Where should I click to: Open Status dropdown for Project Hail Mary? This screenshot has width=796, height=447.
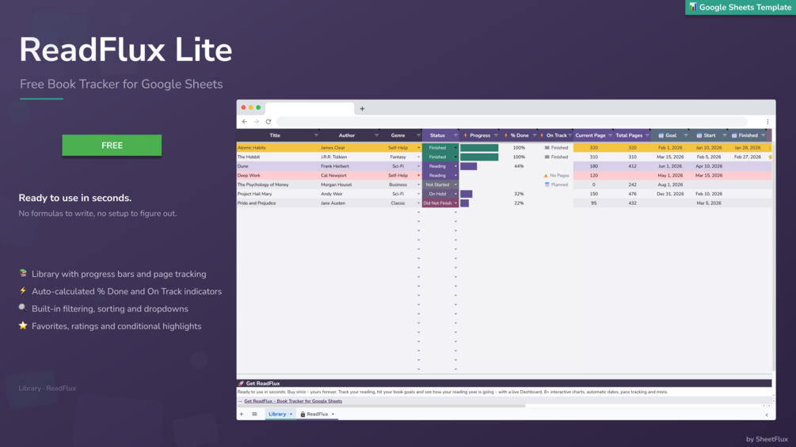455,194
